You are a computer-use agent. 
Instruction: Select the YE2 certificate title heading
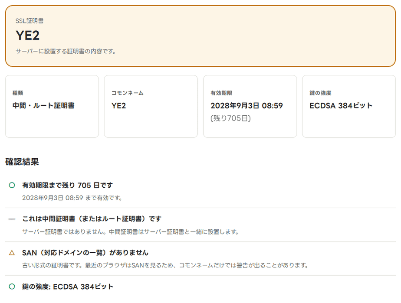point(28,35)
